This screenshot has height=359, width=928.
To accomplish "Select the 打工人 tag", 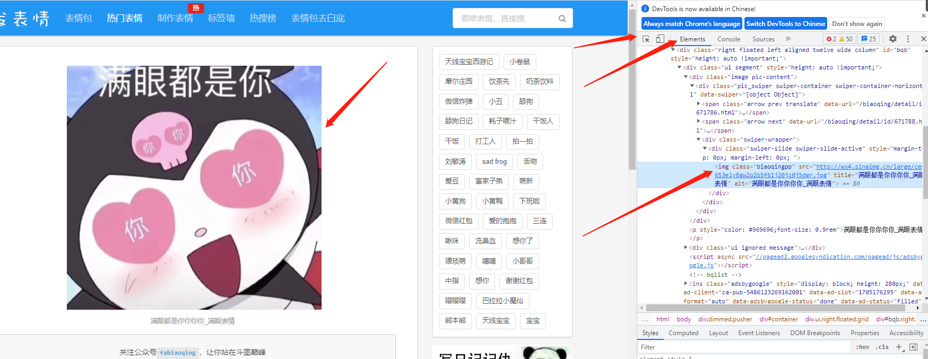I will point(485,141).
